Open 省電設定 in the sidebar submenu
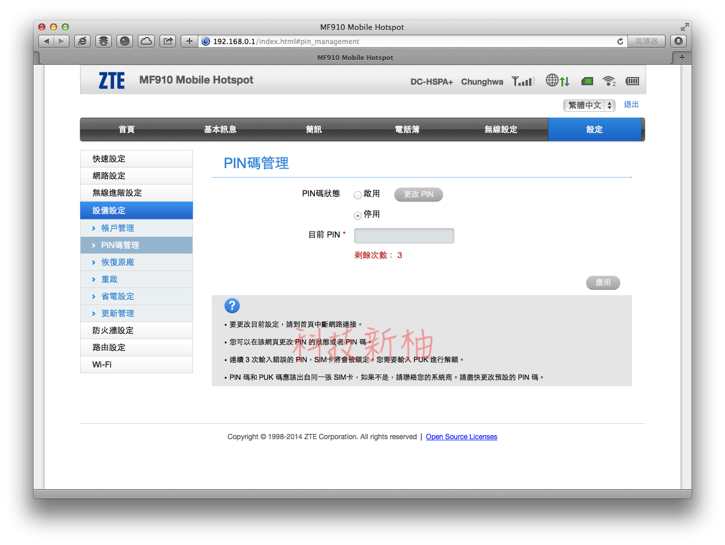The width and height of the screenshot is (725, 545). [137, 296]
